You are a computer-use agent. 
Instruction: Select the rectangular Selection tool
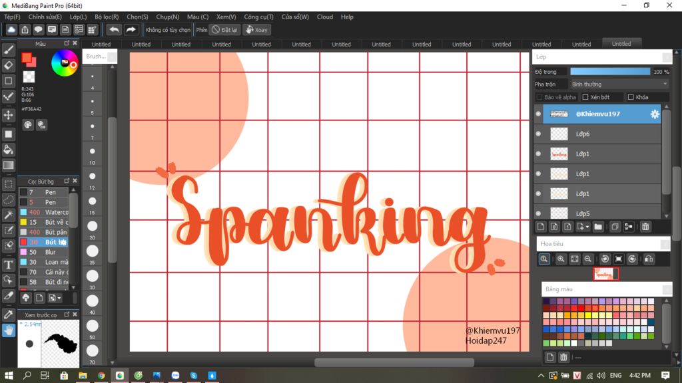click(8, 184)
